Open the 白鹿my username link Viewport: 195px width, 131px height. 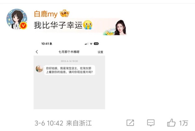(46, 14)
